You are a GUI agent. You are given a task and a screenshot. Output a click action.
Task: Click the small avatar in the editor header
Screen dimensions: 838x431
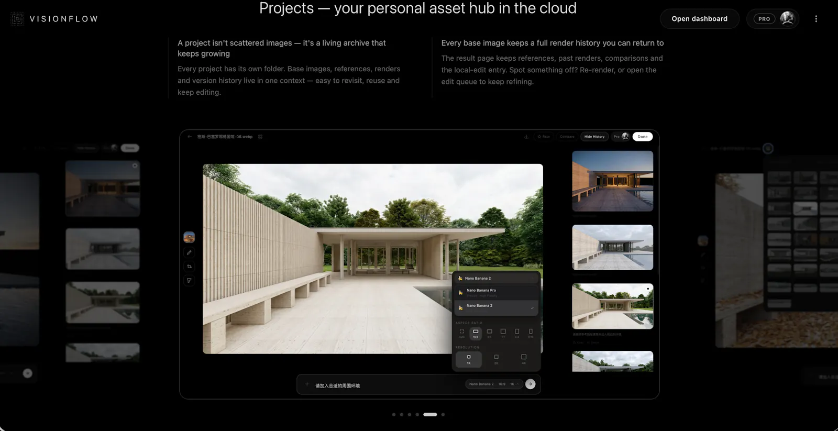[x=625, y=137]
